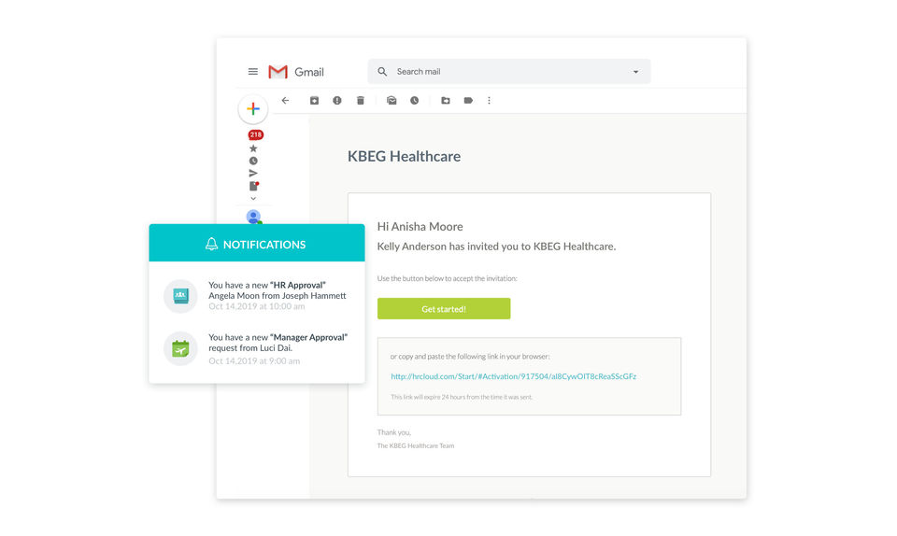Click the Get started! button
897x536 pixels.
coord(444,308)
